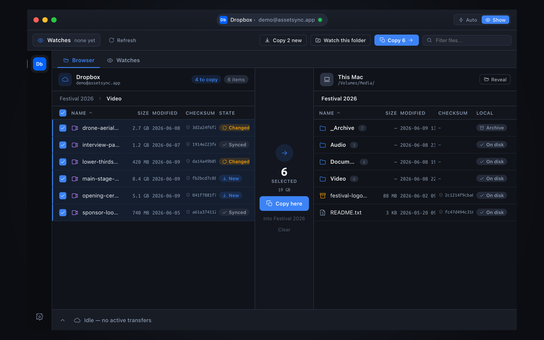Click Watch this folder
This screenshot has width=544, height=340.
point(340,40)
